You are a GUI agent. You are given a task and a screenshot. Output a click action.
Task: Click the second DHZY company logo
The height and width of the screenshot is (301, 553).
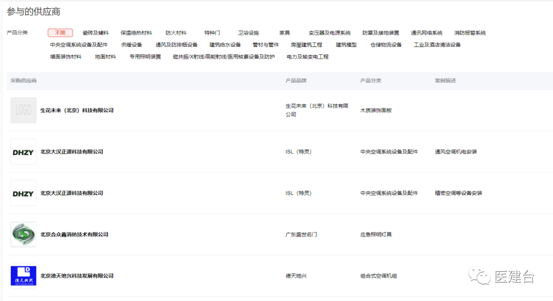pos(23,193)
